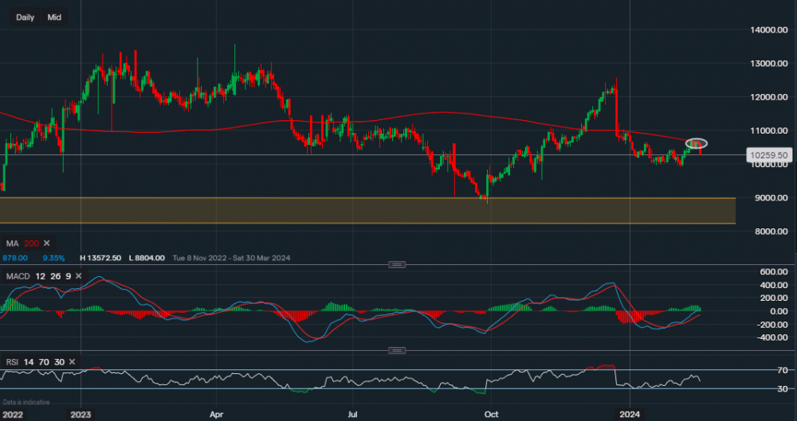
Task: Close the MACD indicator panel
Action: [x=77, y=275]
